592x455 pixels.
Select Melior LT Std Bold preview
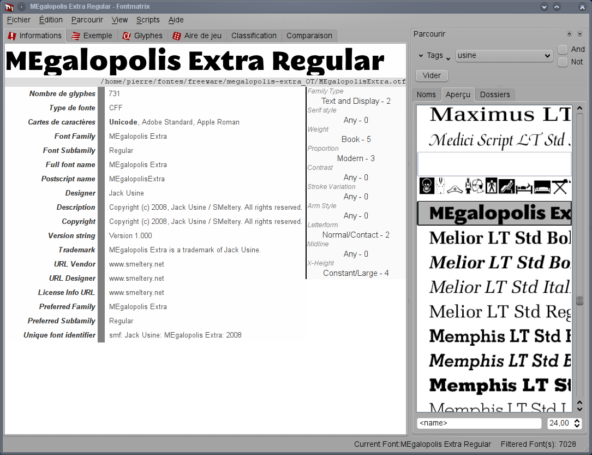tap(494, 238)
